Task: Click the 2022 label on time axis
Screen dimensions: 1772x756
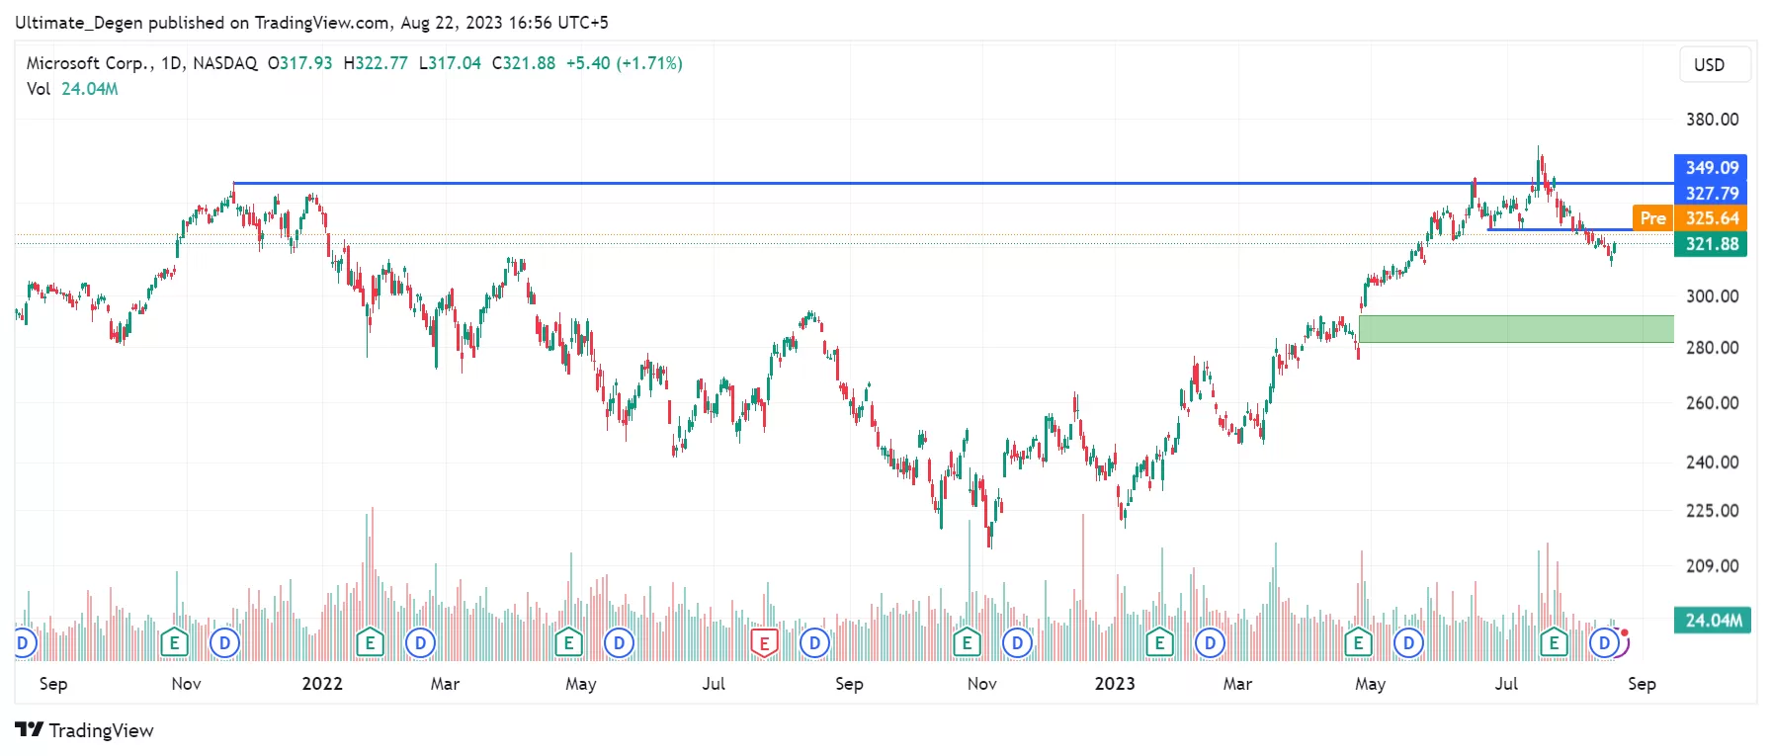Action: point(322,684)
